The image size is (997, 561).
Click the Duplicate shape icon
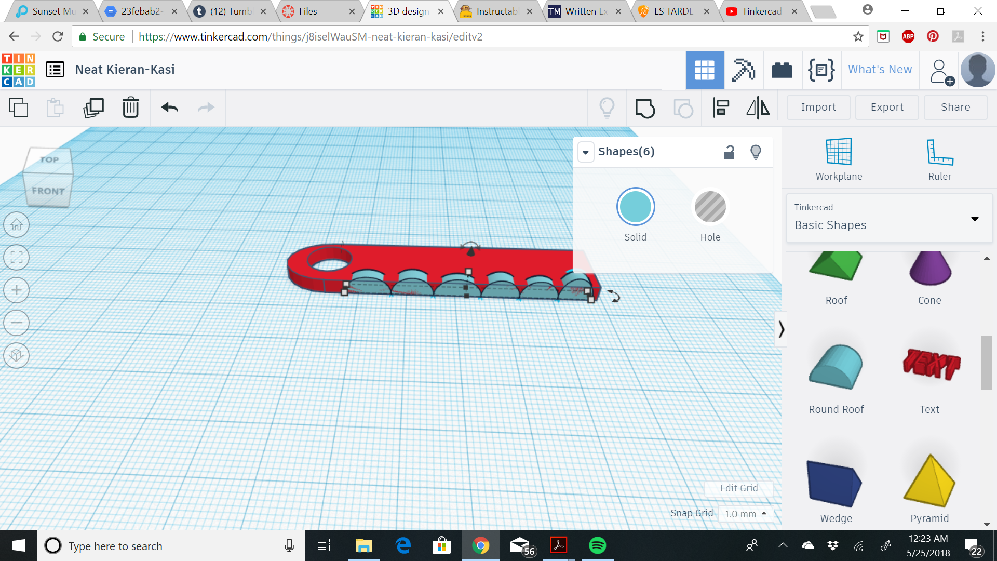tap(92, 108)
